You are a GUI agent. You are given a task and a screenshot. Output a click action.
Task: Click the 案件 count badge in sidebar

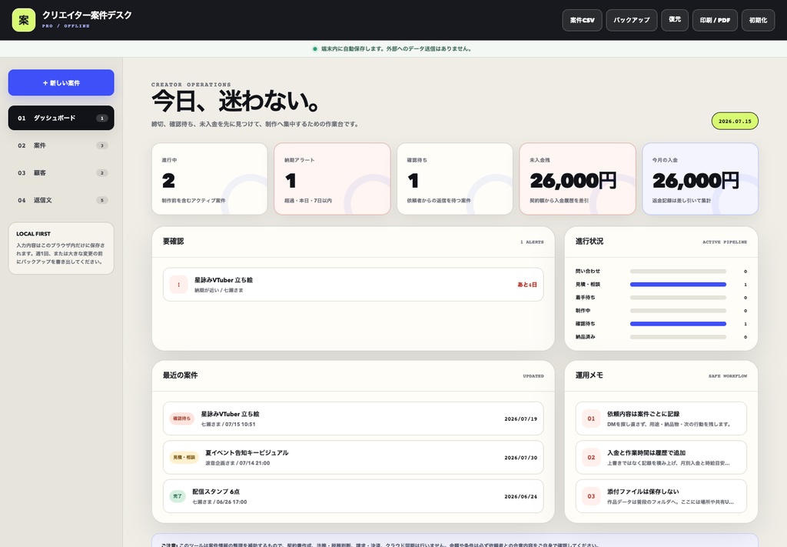pos(102,145)
